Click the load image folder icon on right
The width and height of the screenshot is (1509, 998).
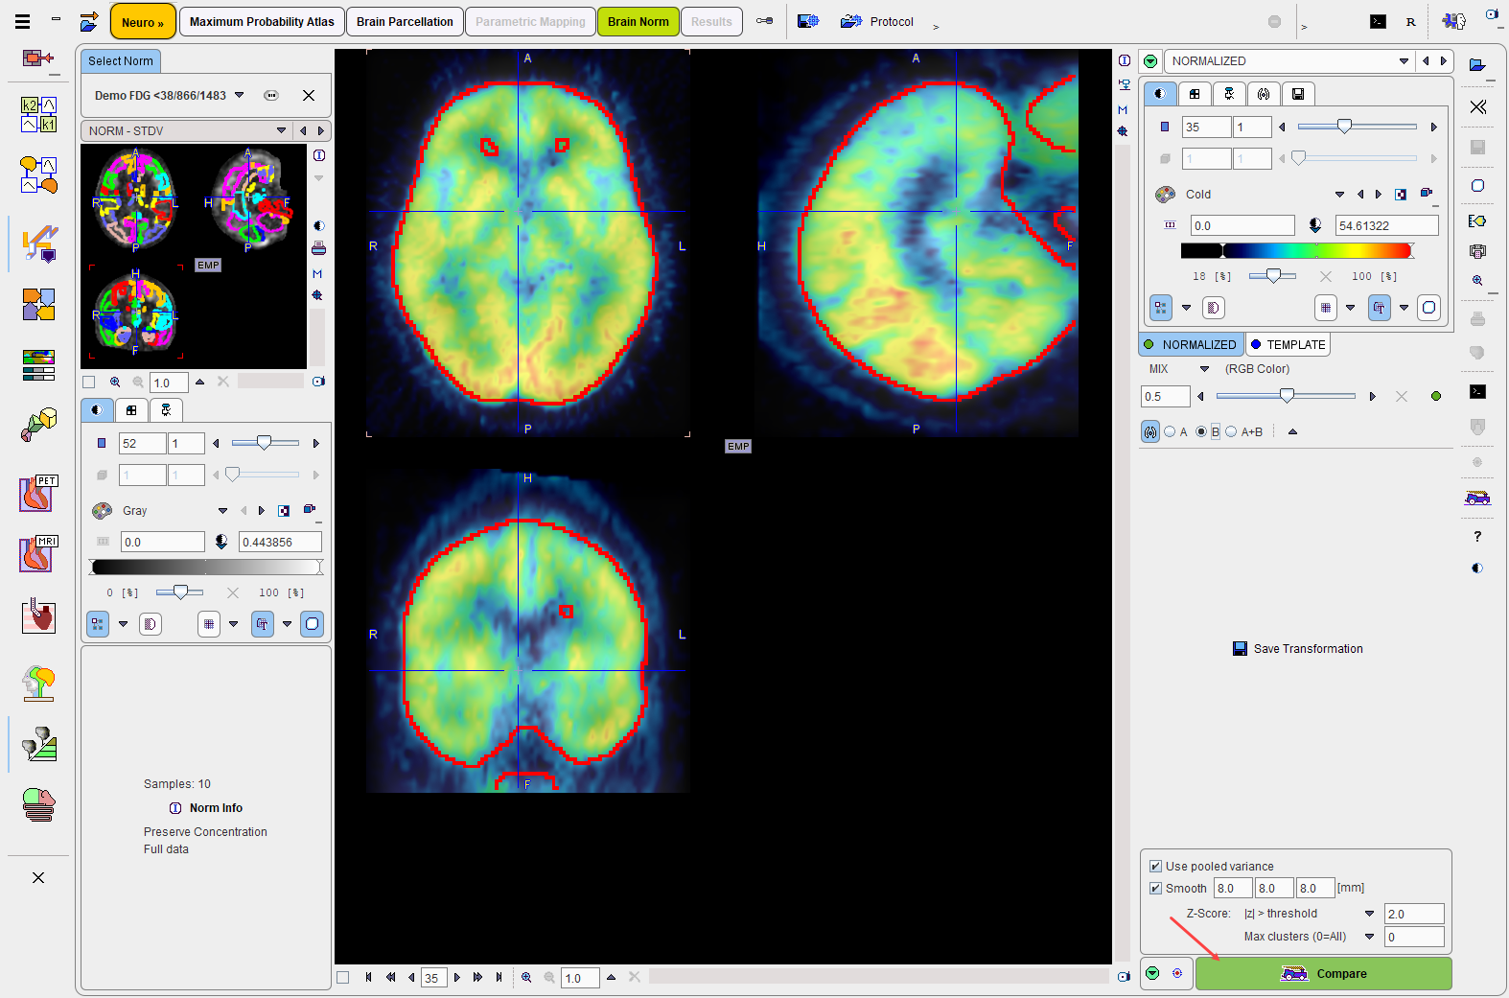[1477, 65]
